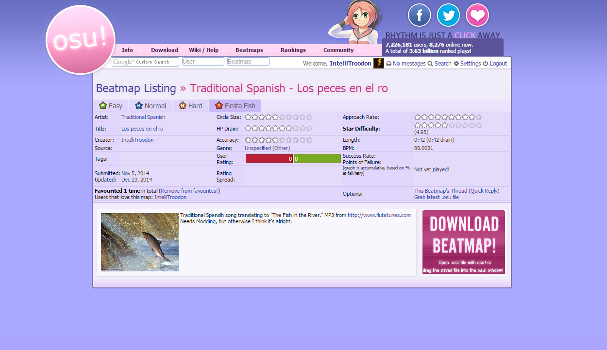Screen dimensions: 607x350
Task: Open the Info menu
Action: click(x=127, y=50)
